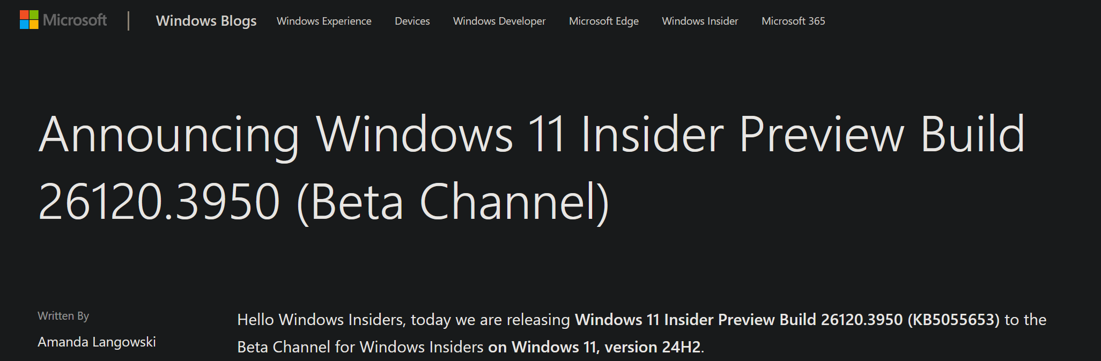Open the Microsoft 365 nav item
The image size is (1101, 361).
coord(793,21)
